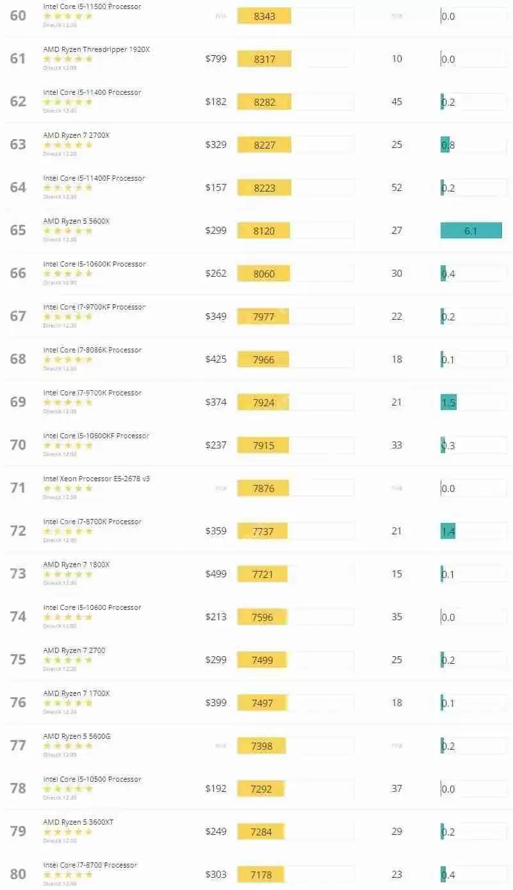Open Intel Core i7-8700K Processor page
Viewport: 513px width, 890px height.
pos(92,522)
